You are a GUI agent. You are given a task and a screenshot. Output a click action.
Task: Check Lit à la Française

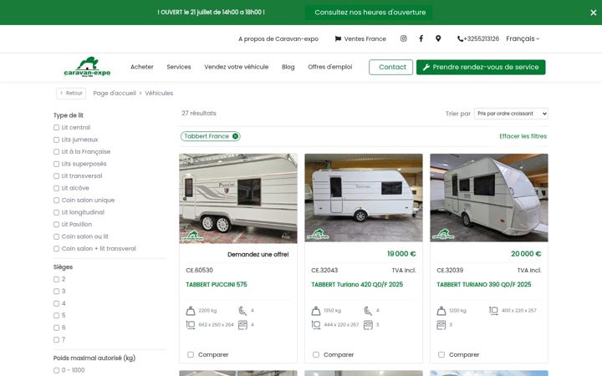[57, 152]
